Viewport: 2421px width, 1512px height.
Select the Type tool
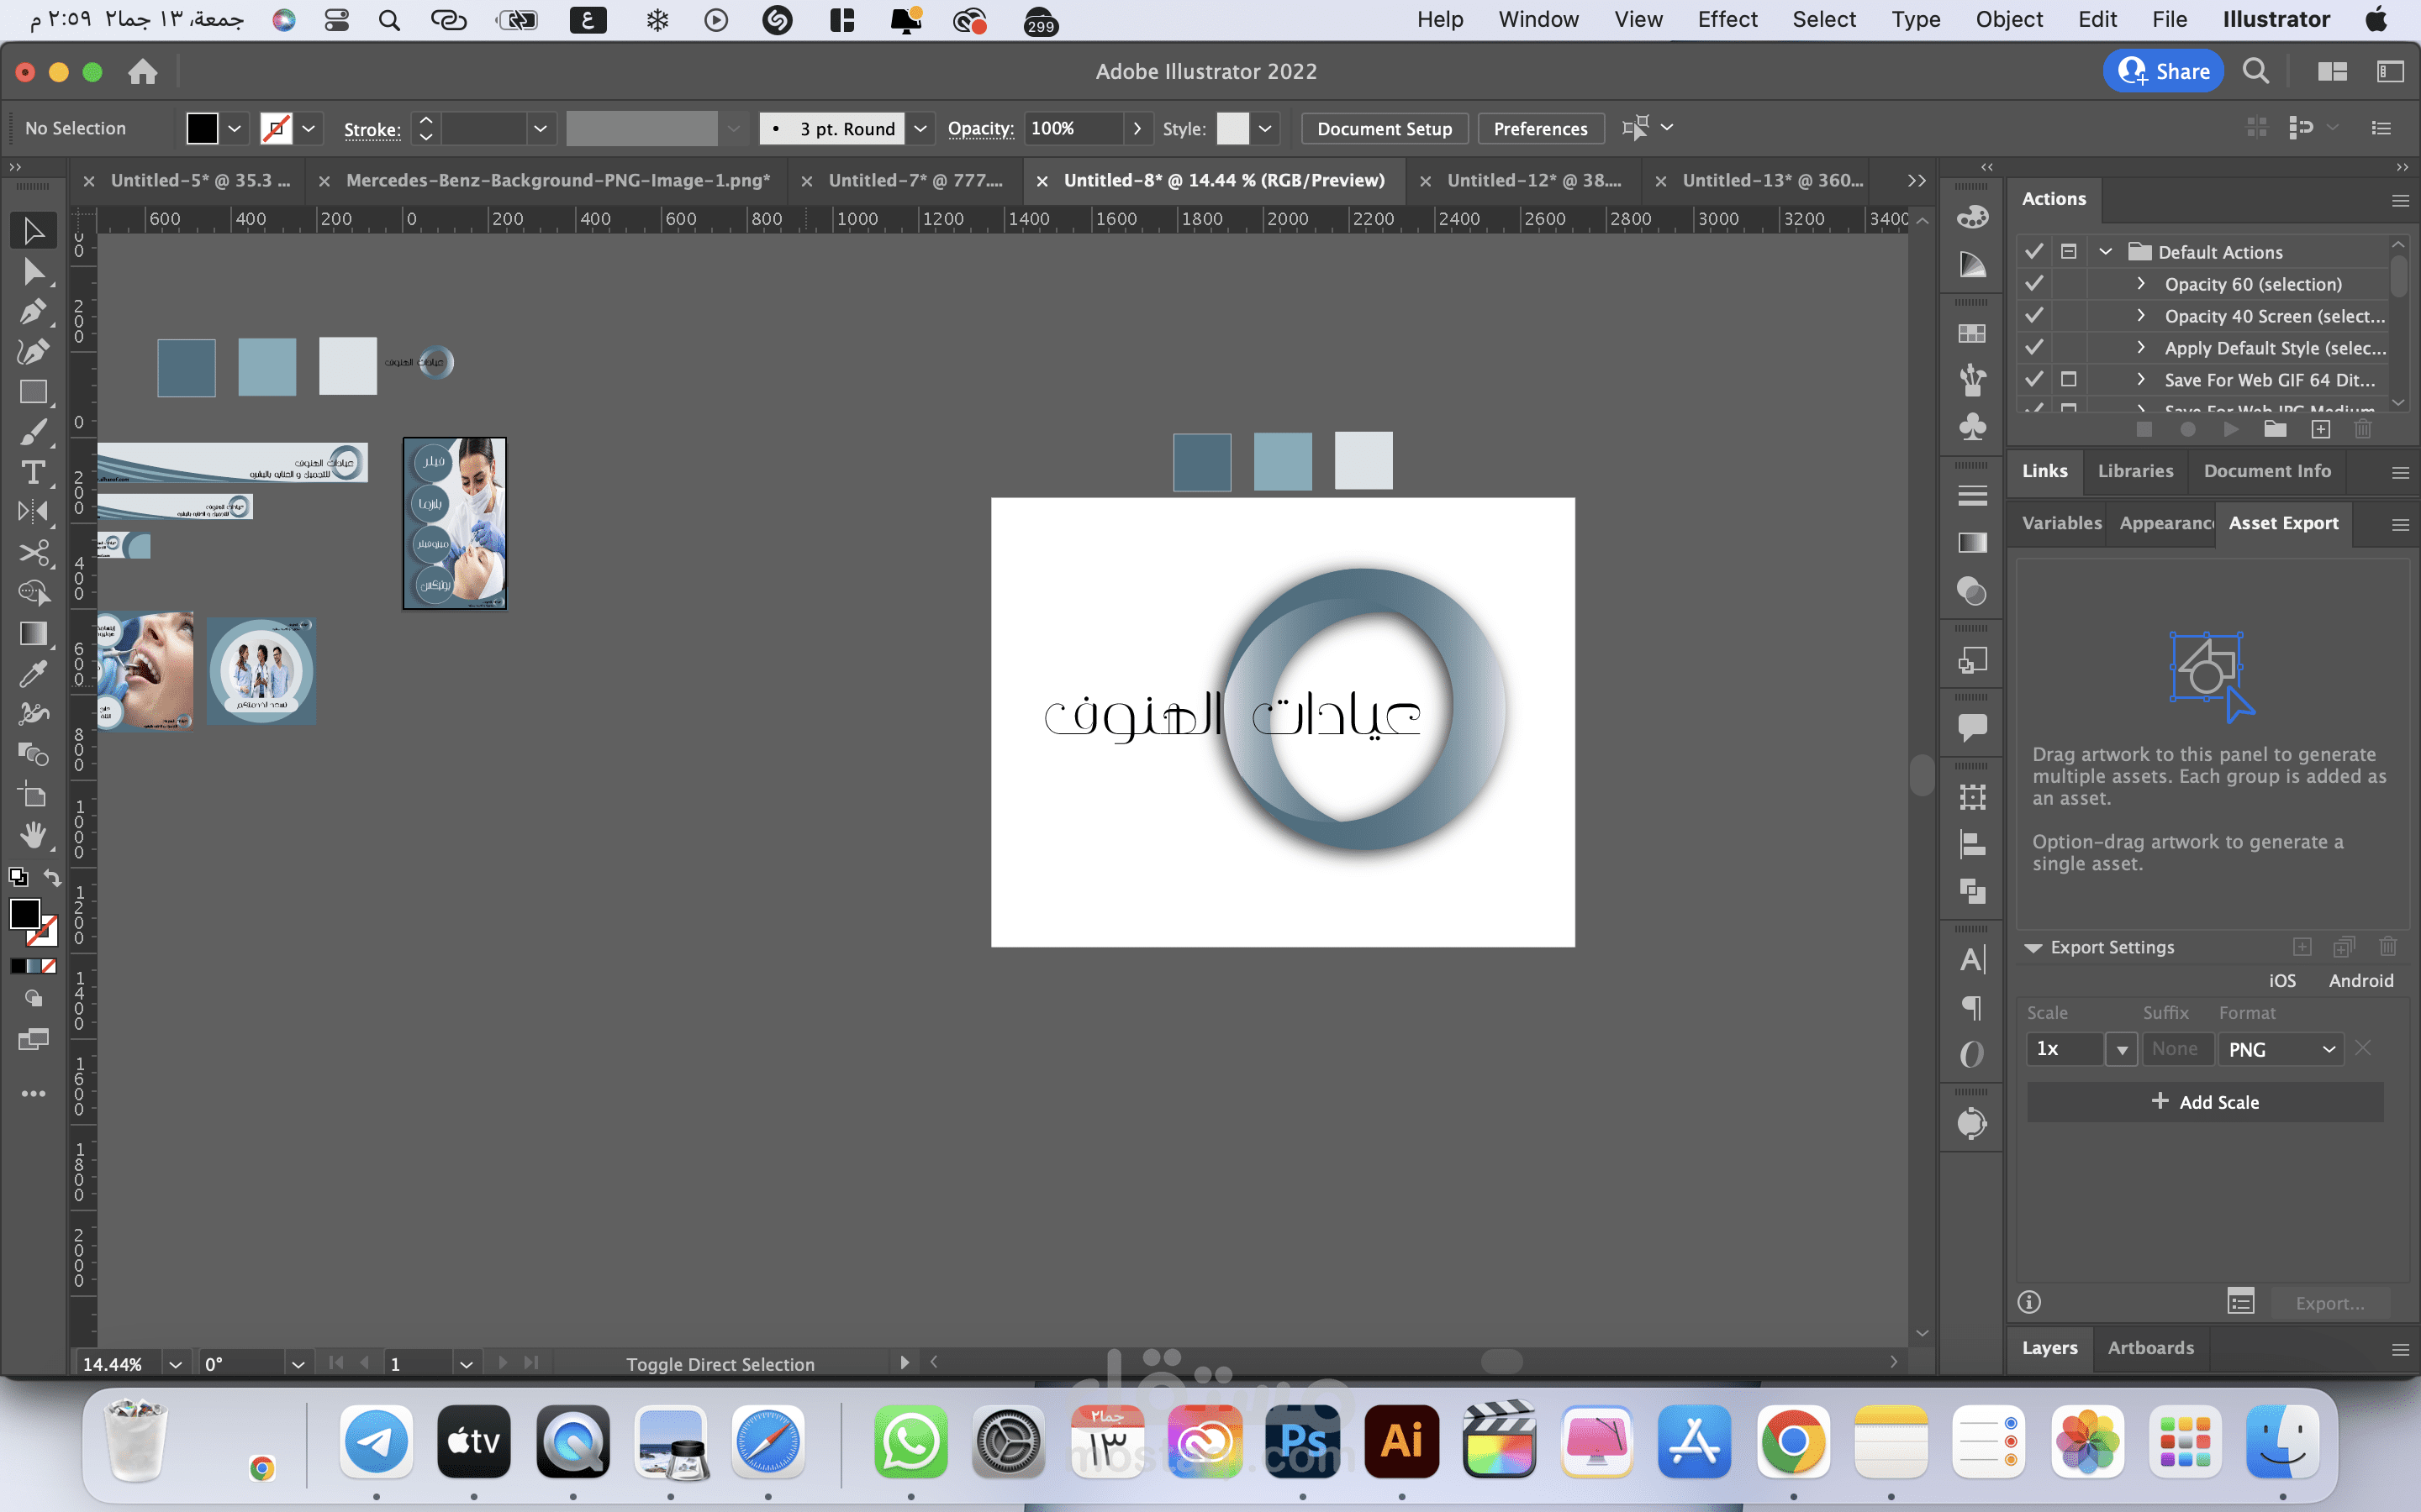pyautogui.click(x=32, y=472)
